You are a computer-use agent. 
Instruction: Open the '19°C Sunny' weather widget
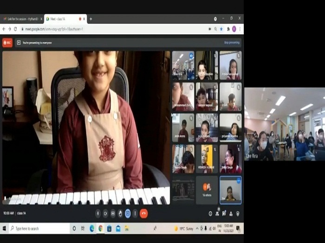click(x=184, y=229)
